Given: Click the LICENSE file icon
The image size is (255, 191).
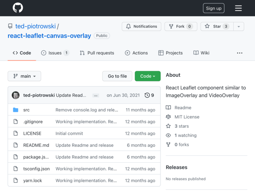Looking at the screenshot, I should (16, 133).
